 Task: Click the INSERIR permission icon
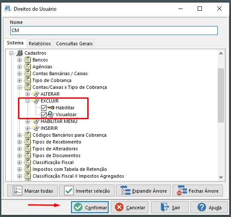click(36, 128)
